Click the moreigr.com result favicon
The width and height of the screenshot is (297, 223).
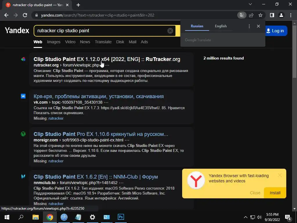click(x=23, y=134)
